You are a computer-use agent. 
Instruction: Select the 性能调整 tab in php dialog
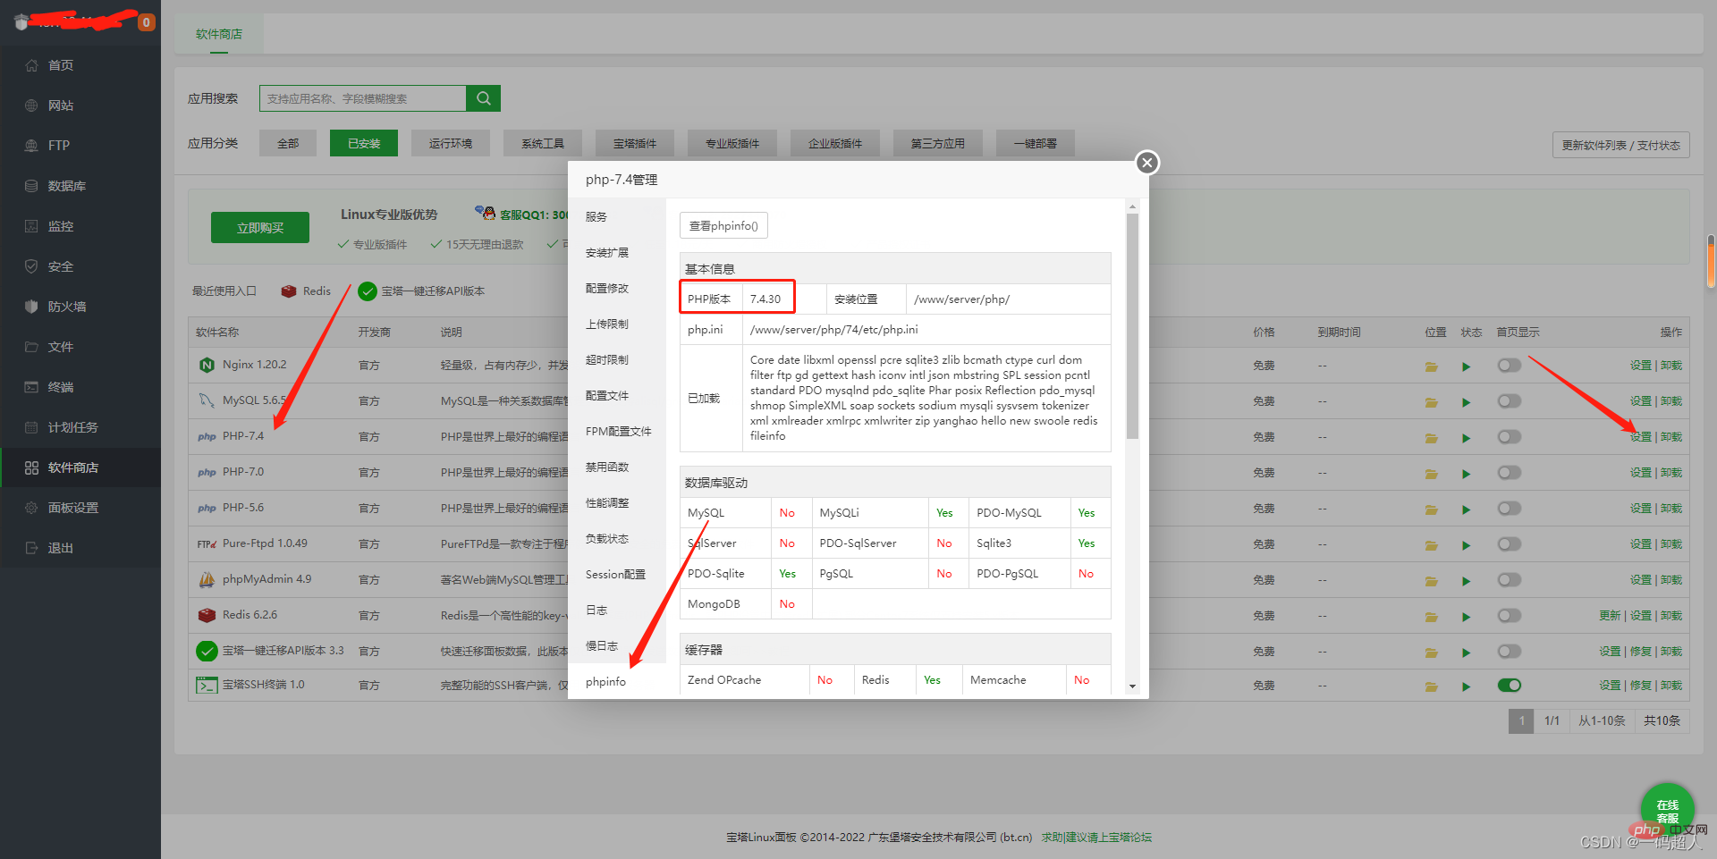coord(617,502)
